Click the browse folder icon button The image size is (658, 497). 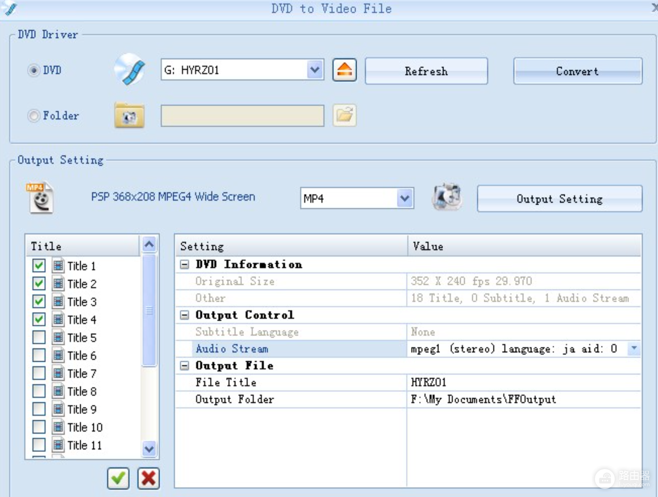click(345, 115)
